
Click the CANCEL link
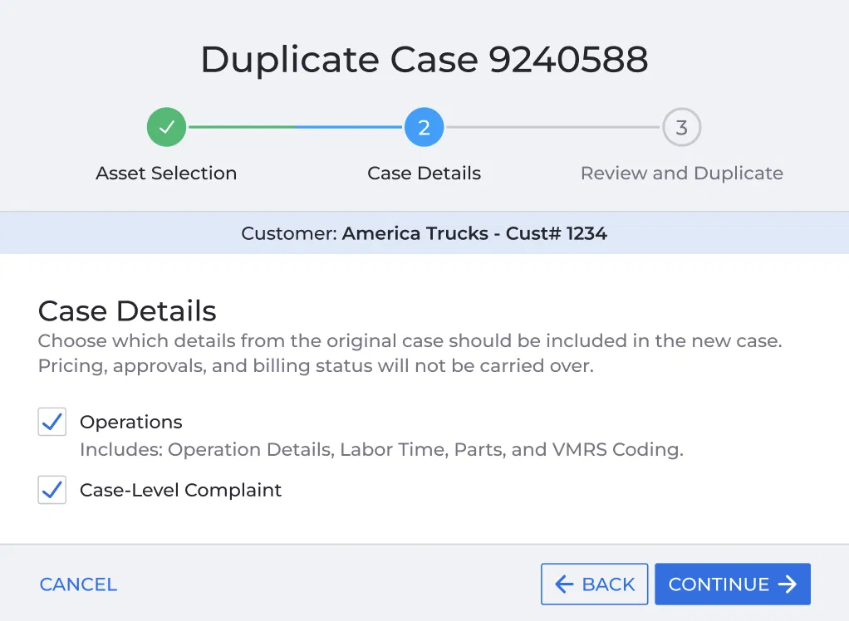coord(79,584)
